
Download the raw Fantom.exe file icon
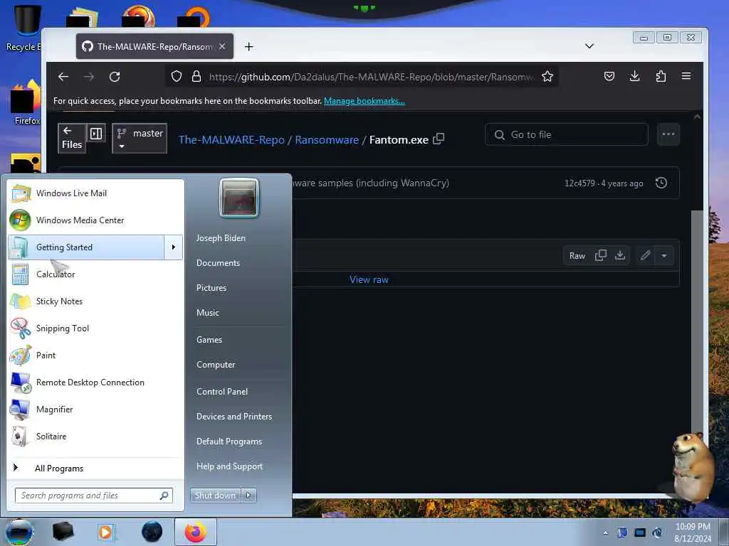[x=620, y=255]
